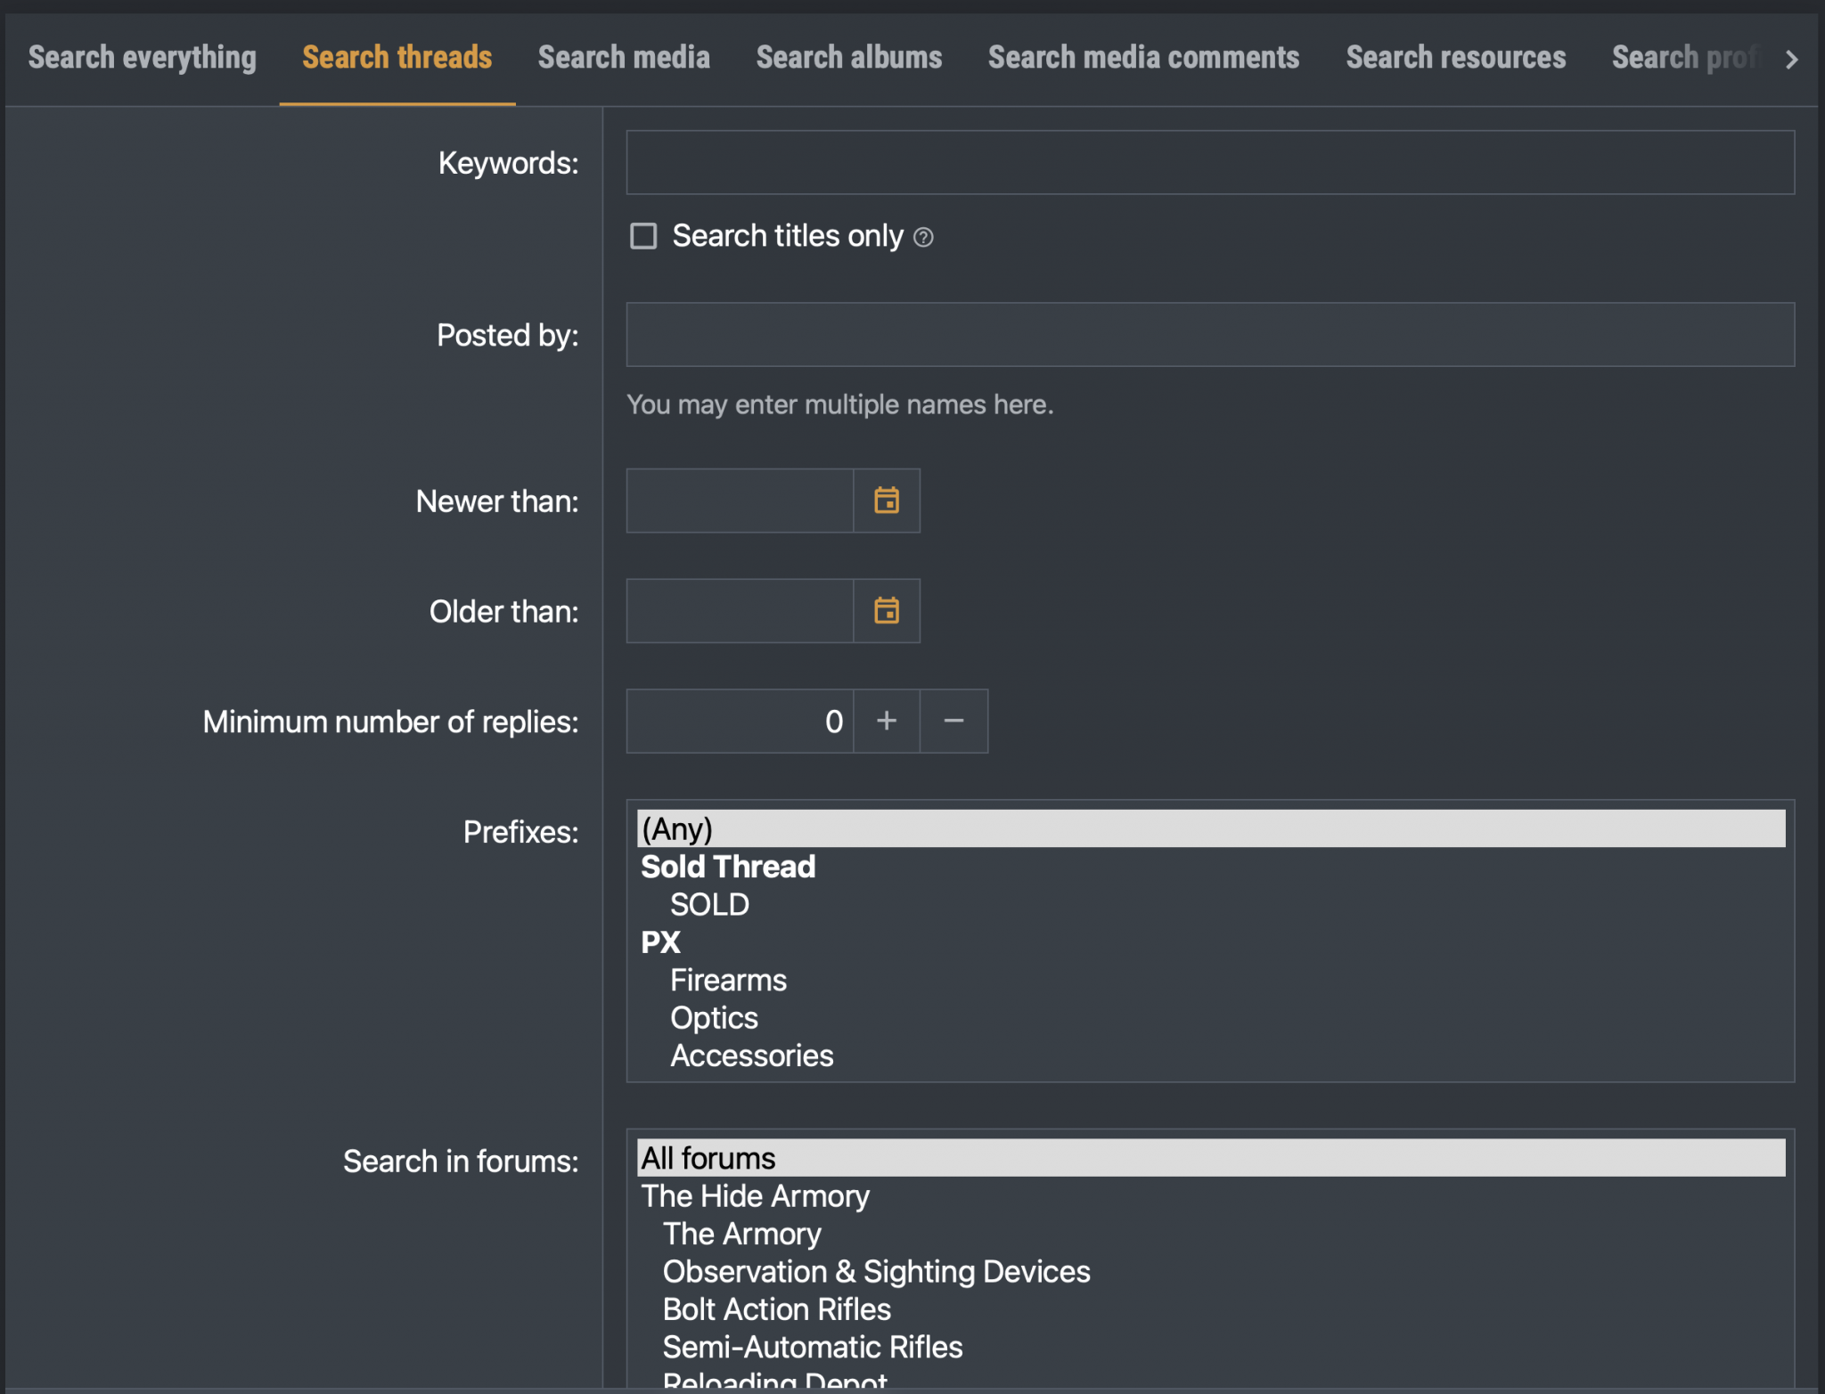Open the Search media tab

pos(624,58)
